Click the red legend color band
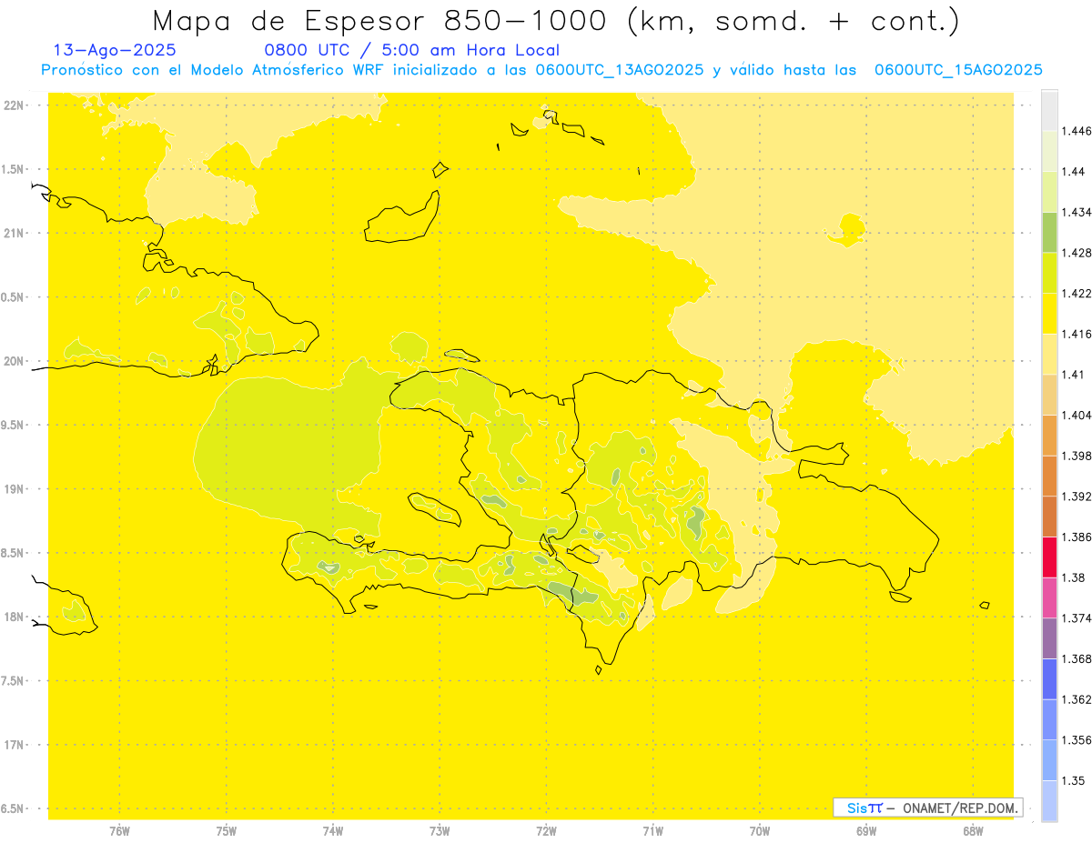Image resolution: width=1092 pixels, height=843 pixels. [1049, 557]
